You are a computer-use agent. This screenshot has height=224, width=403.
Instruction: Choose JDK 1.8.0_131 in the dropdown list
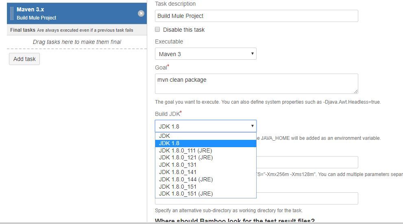click(206, 165)
